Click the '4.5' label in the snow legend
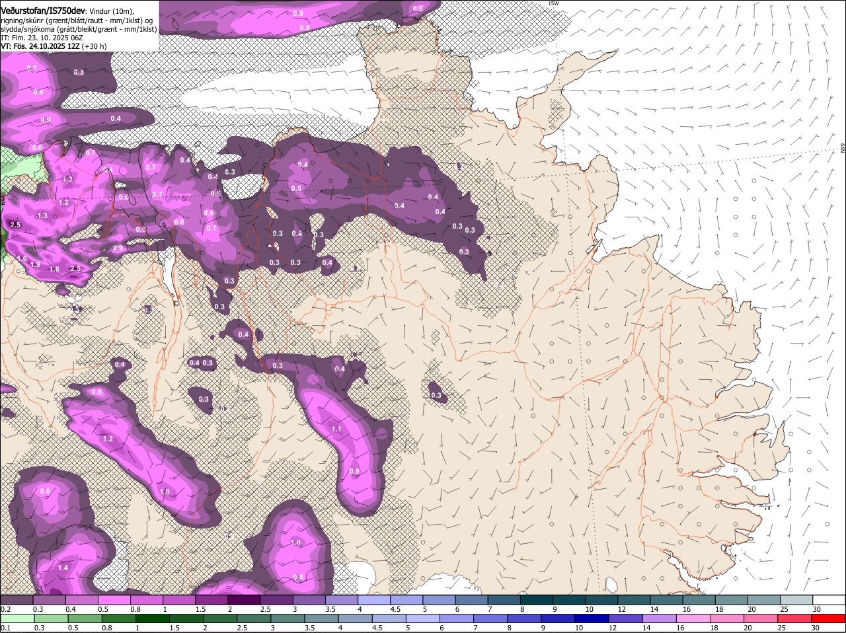 coord(395,609)
